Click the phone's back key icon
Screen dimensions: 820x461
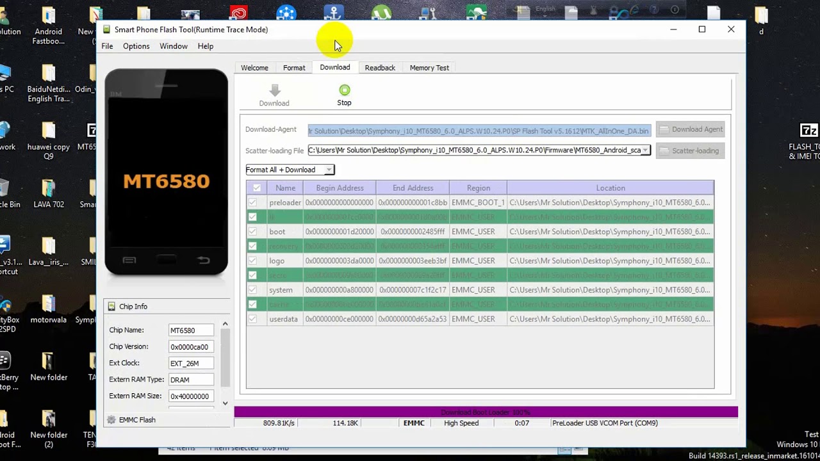pyautogui.click(x=203, y=260)
